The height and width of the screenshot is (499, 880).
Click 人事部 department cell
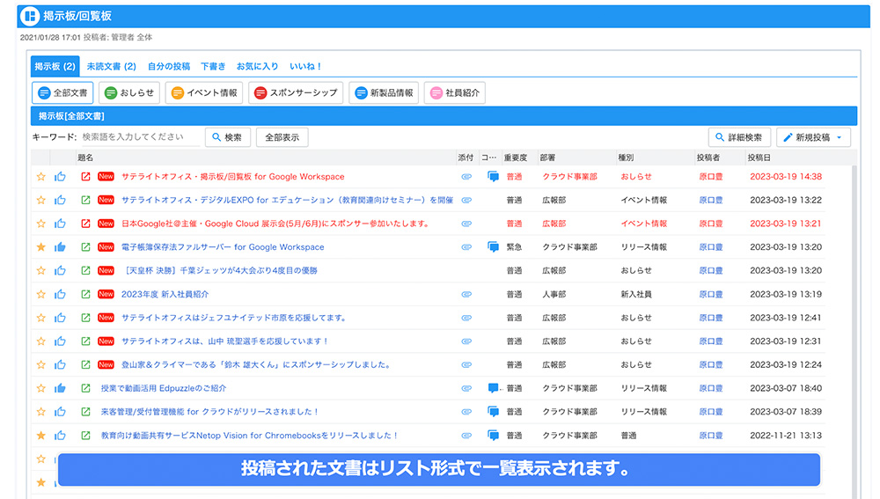[554, 294]
